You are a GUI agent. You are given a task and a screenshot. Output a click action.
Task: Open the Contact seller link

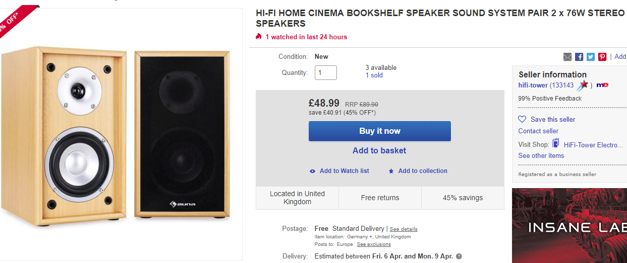(538, 131)
